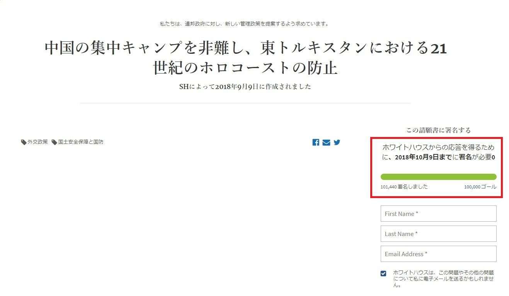Image resolution: width=509 pixels, height=296 pixels.
Task: Click the 101,440 署名しました count
Action: [404, 186]
